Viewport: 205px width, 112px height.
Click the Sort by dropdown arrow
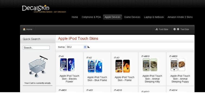[85, 47]
